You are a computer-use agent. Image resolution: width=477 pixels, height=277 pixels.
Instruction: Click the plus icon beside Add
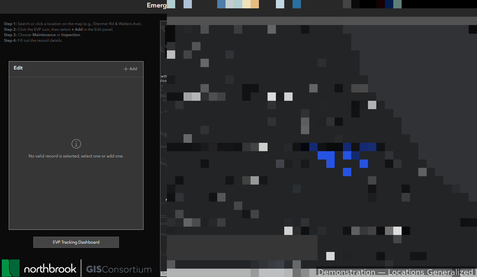tap(126, 69)
